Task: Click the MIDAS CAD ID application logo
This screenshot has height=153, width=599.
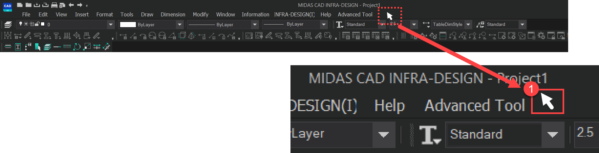Action: click(x=8, y=7)
